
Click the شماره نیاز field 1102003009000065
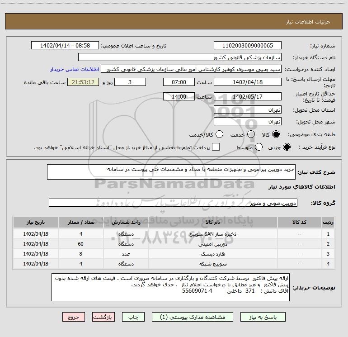pyautogui.click(x=248, y=46)
